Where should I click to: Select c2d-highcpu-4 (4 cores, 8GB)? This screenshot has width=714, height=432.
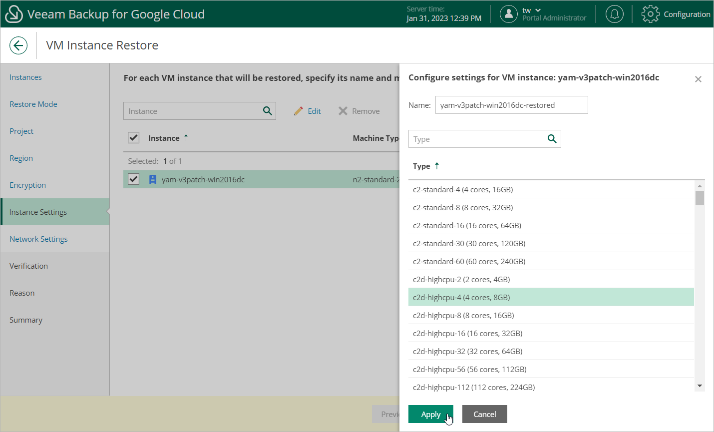(551, 297)
